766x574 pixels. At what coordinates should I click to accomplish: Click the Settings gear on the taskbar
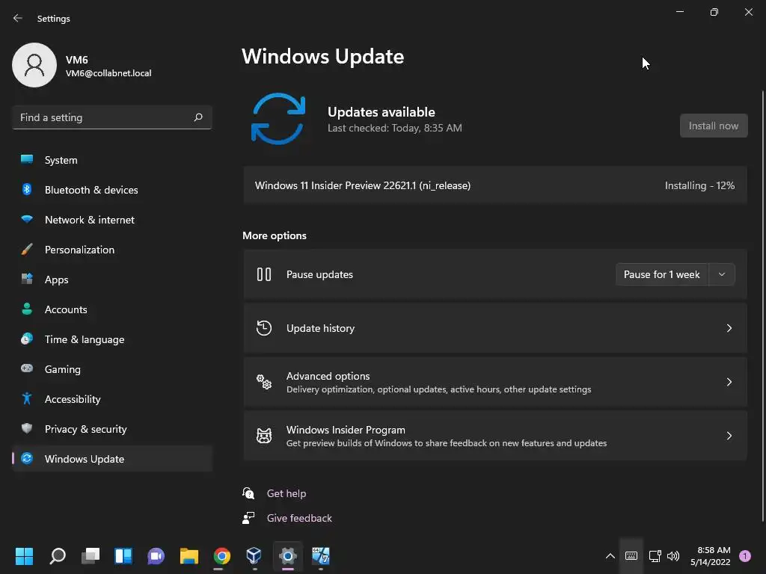pyautogui.click(x=288, y=556)
